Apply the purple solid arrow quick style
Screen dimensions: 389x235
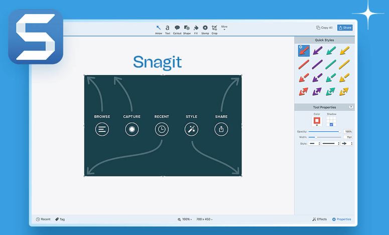317,51
